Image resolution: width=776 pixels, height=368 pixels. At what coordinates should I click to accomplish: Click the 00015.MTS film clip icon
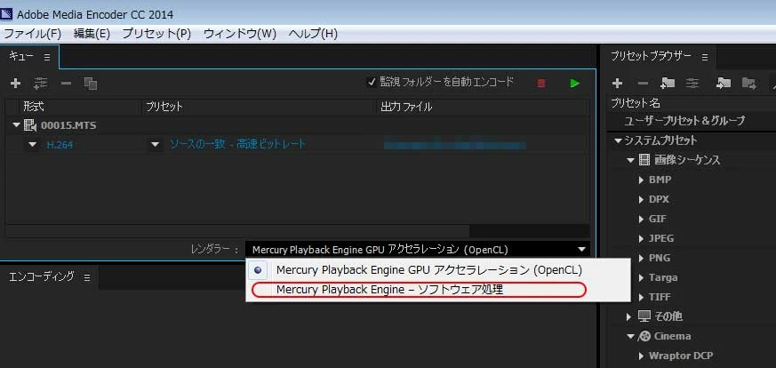[x=31, y=125]
